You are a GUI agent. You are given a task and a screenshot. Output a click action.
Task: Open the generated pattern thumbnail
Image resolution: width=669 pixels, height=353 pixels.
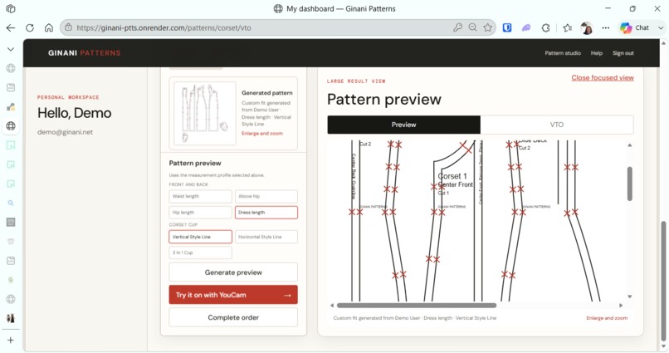205,114
